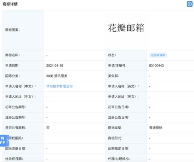Click the 申请/注册号 label
The image size is (194, 162).
click(x=118, y=65)
